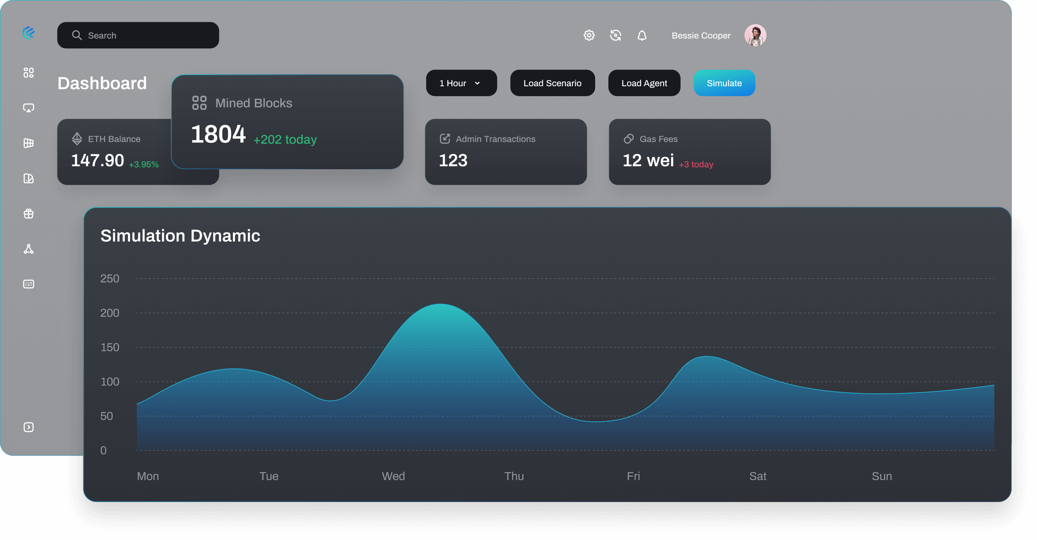
Task: Open the settings gear icon menu
Action: click(589, 35)
